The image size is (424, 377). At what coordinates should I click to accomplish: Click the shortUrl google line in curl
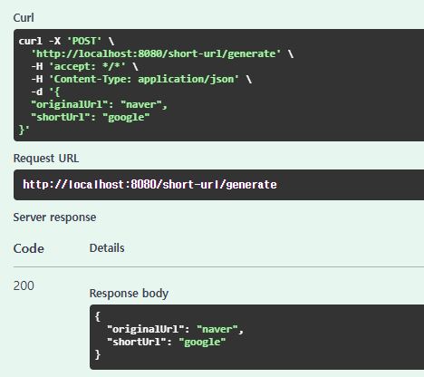pos(91,117)
